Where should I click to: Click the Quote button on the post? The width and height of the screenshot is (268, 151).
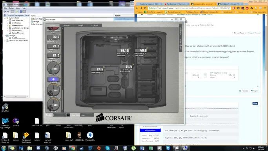coord(244,91)
